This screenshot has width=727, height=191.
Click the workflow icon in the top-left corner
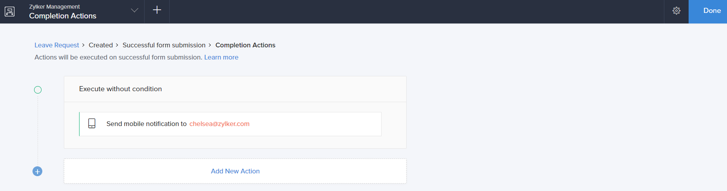[x=10, y=11]
